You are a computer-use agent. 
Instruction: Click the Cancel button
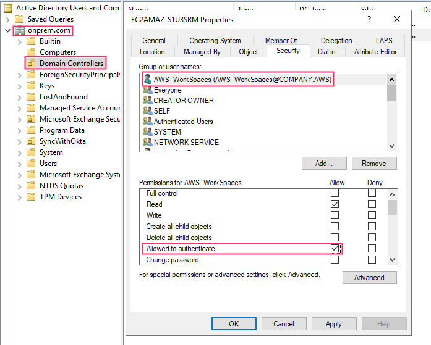pyautogui.click(x=284, y=324)
